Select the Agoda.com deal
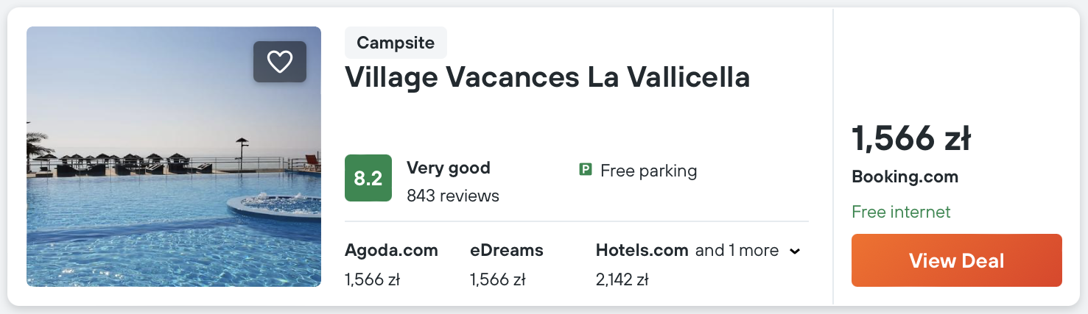Screen dimensions: 1088x314 tap(391, 251)
